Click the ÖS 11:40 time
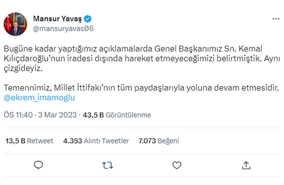Viewport: 284px width, 185px height. 18,115
